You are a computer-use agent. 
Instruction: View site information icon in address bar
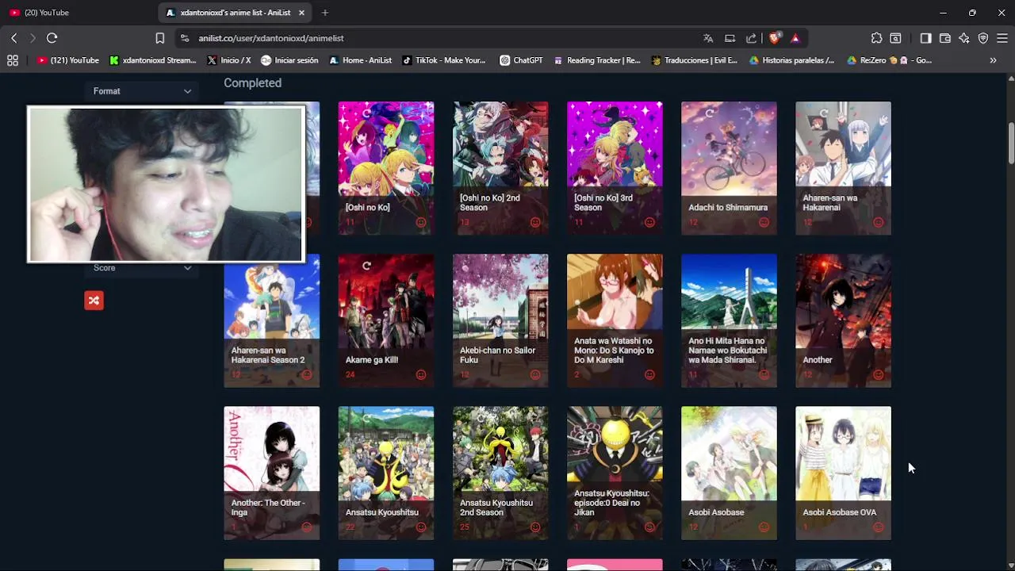(184, 38)
